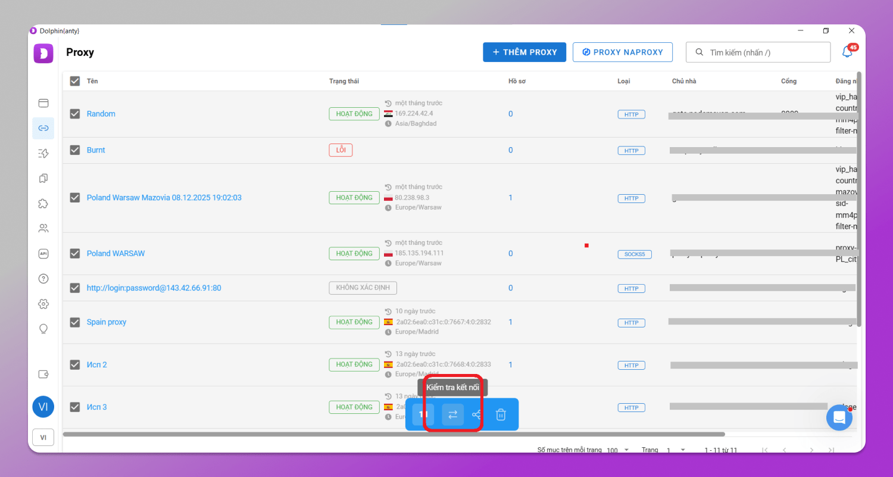Click the horizontal scrollbar under the table
Viewport: 893px width, 477px height.
tap(393, 434)
